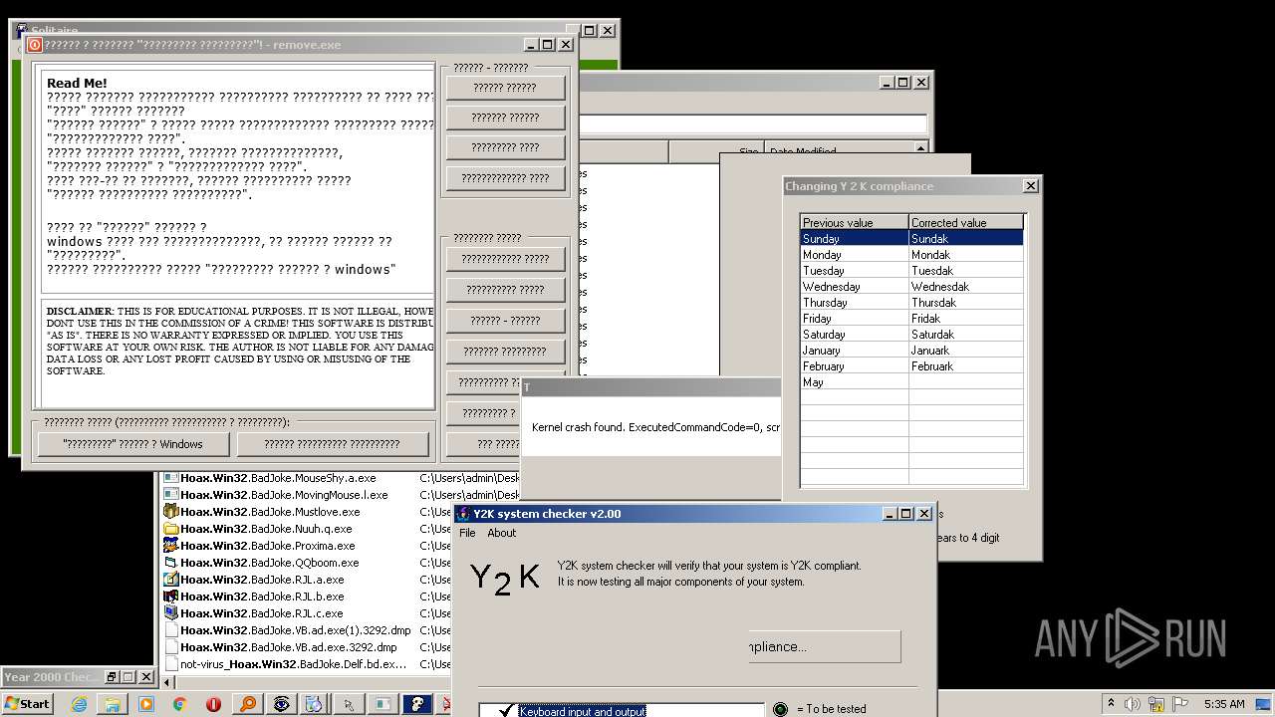Select Keyboard input and output item
The height and width of the screenshot is (717, 1275).
click(x=583, y=711)
